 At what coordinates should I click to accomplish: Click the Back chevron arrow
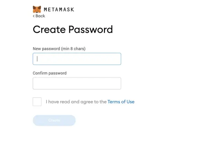(33, 16)
